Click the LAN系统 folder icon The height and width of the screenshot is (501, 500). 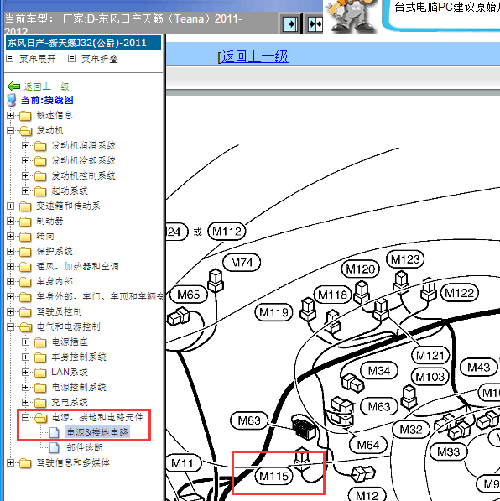tap(40, 373)
